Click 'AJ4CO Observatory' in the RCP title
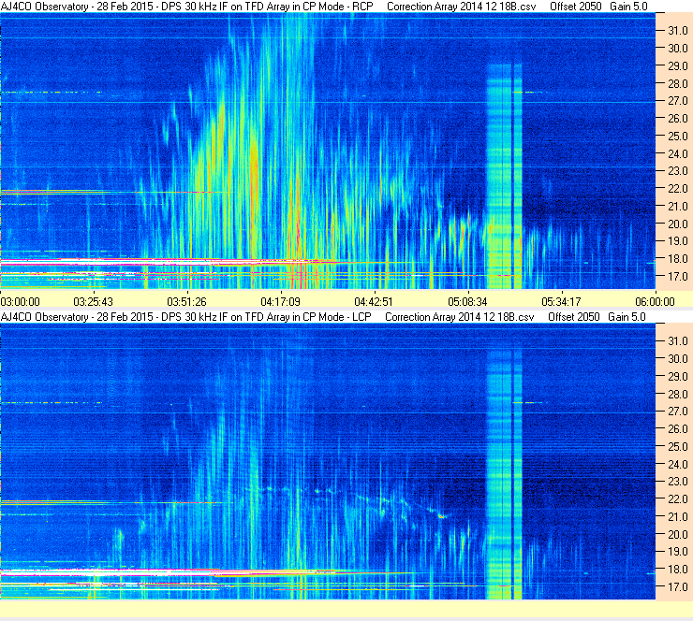 [45, 7]
